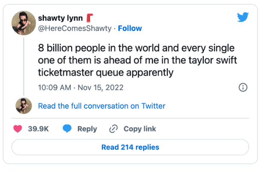Click the Twitter bird logo
263x171 pixels.
[x=243, y=17]
